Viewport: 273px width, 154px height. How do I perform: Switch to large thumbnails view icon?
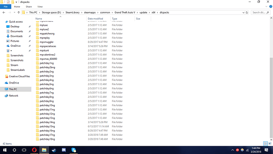pyautogui.click(x=270, y=144)
